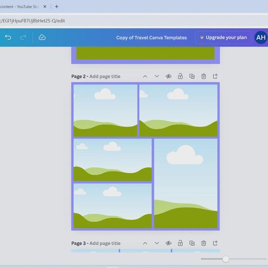Toggle the lock on Page 2

(180, 76)
